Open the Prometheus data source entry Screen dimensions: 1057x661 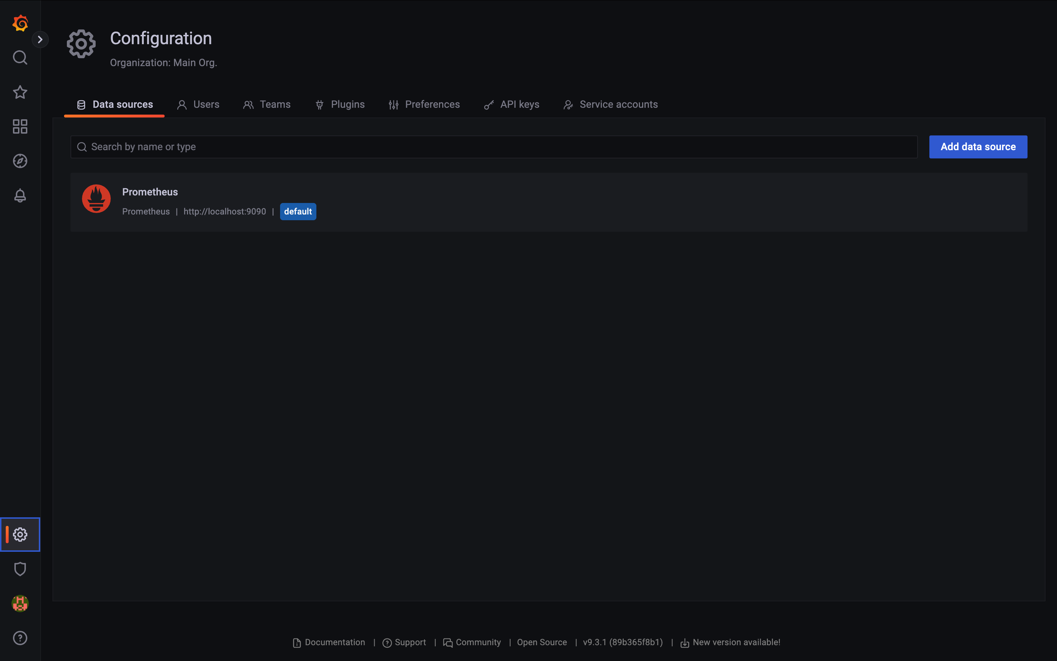(x=150, y=192)
